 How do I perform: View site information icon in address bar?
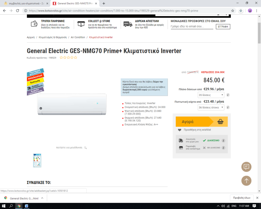click(26, 11)
